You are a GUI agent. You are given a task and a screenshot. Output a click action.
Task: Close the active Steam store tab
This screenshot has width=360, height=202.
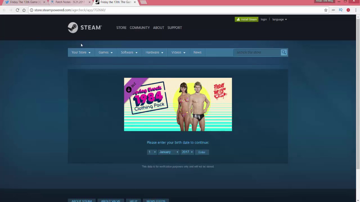135,2
